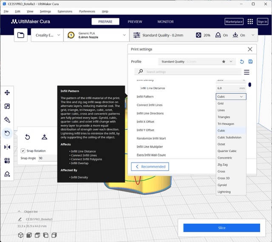Choose Octet infill pattern
272x242 pixels.
point(231,144)
